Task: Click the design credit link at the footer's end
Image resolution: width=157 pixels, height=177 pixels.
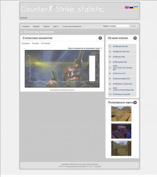Action: [98, 166]
